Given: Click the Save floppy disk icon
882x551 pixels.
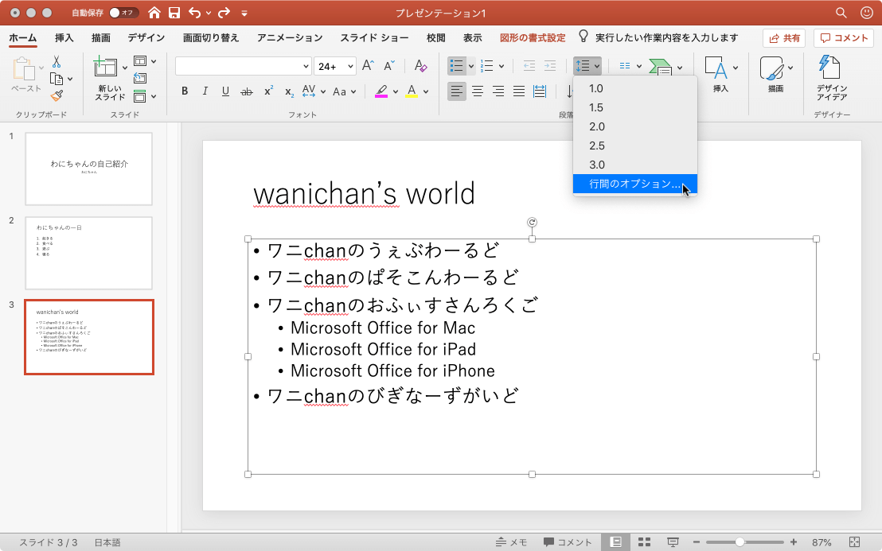Looking at the screenshot, I should [x=174, y=13].
